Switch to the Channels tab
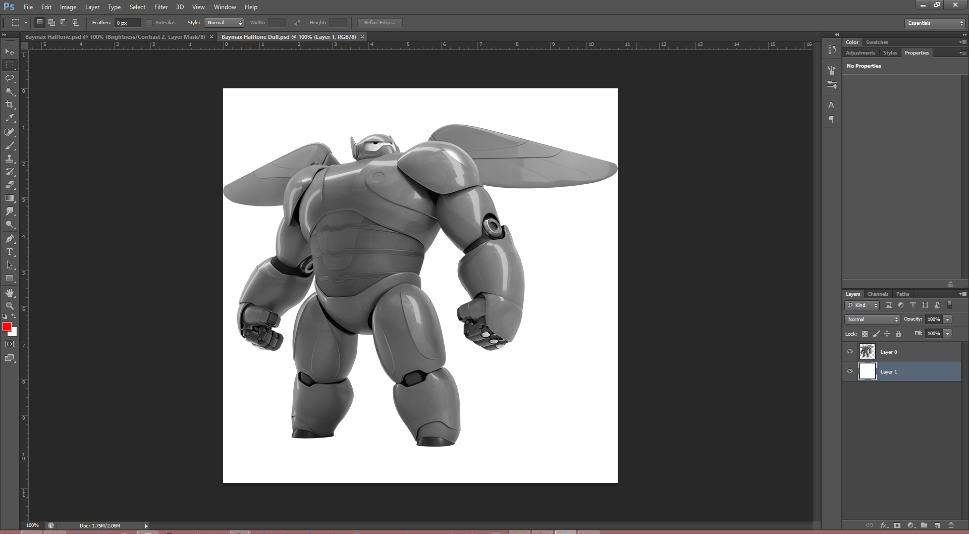Viewport: 969px width, 534px height. pos(878,294)
